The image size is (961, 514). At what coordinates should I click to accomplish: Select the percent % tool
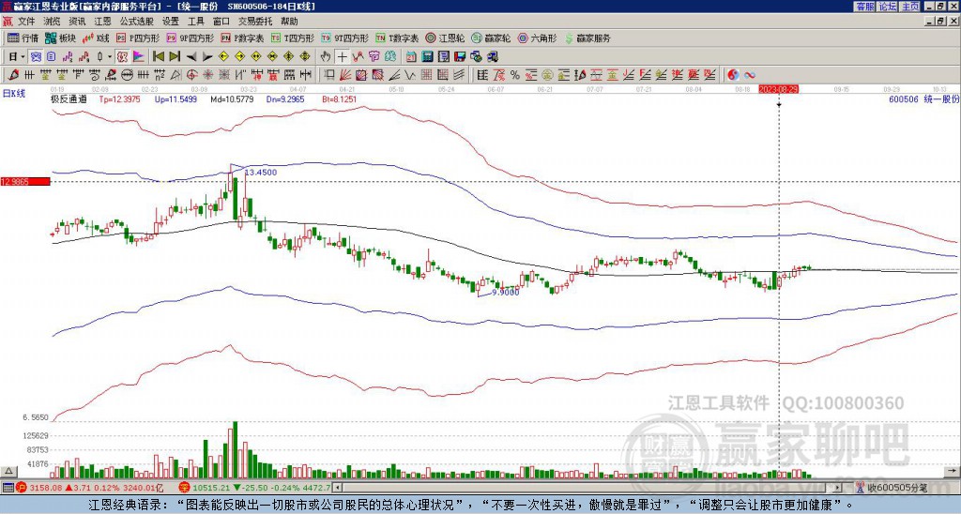tap(515, 75)
